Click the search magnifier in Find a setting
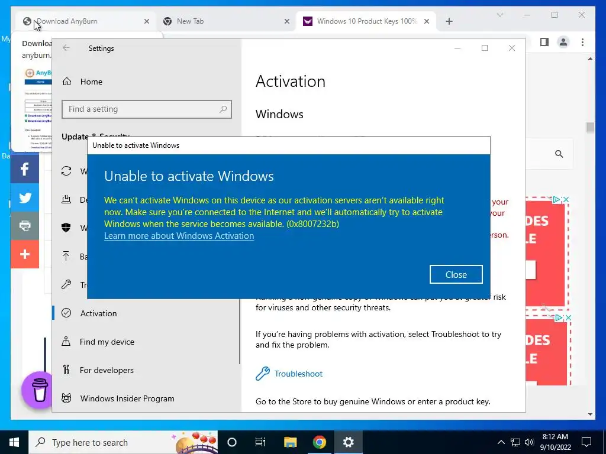 [x=223, y=109]
